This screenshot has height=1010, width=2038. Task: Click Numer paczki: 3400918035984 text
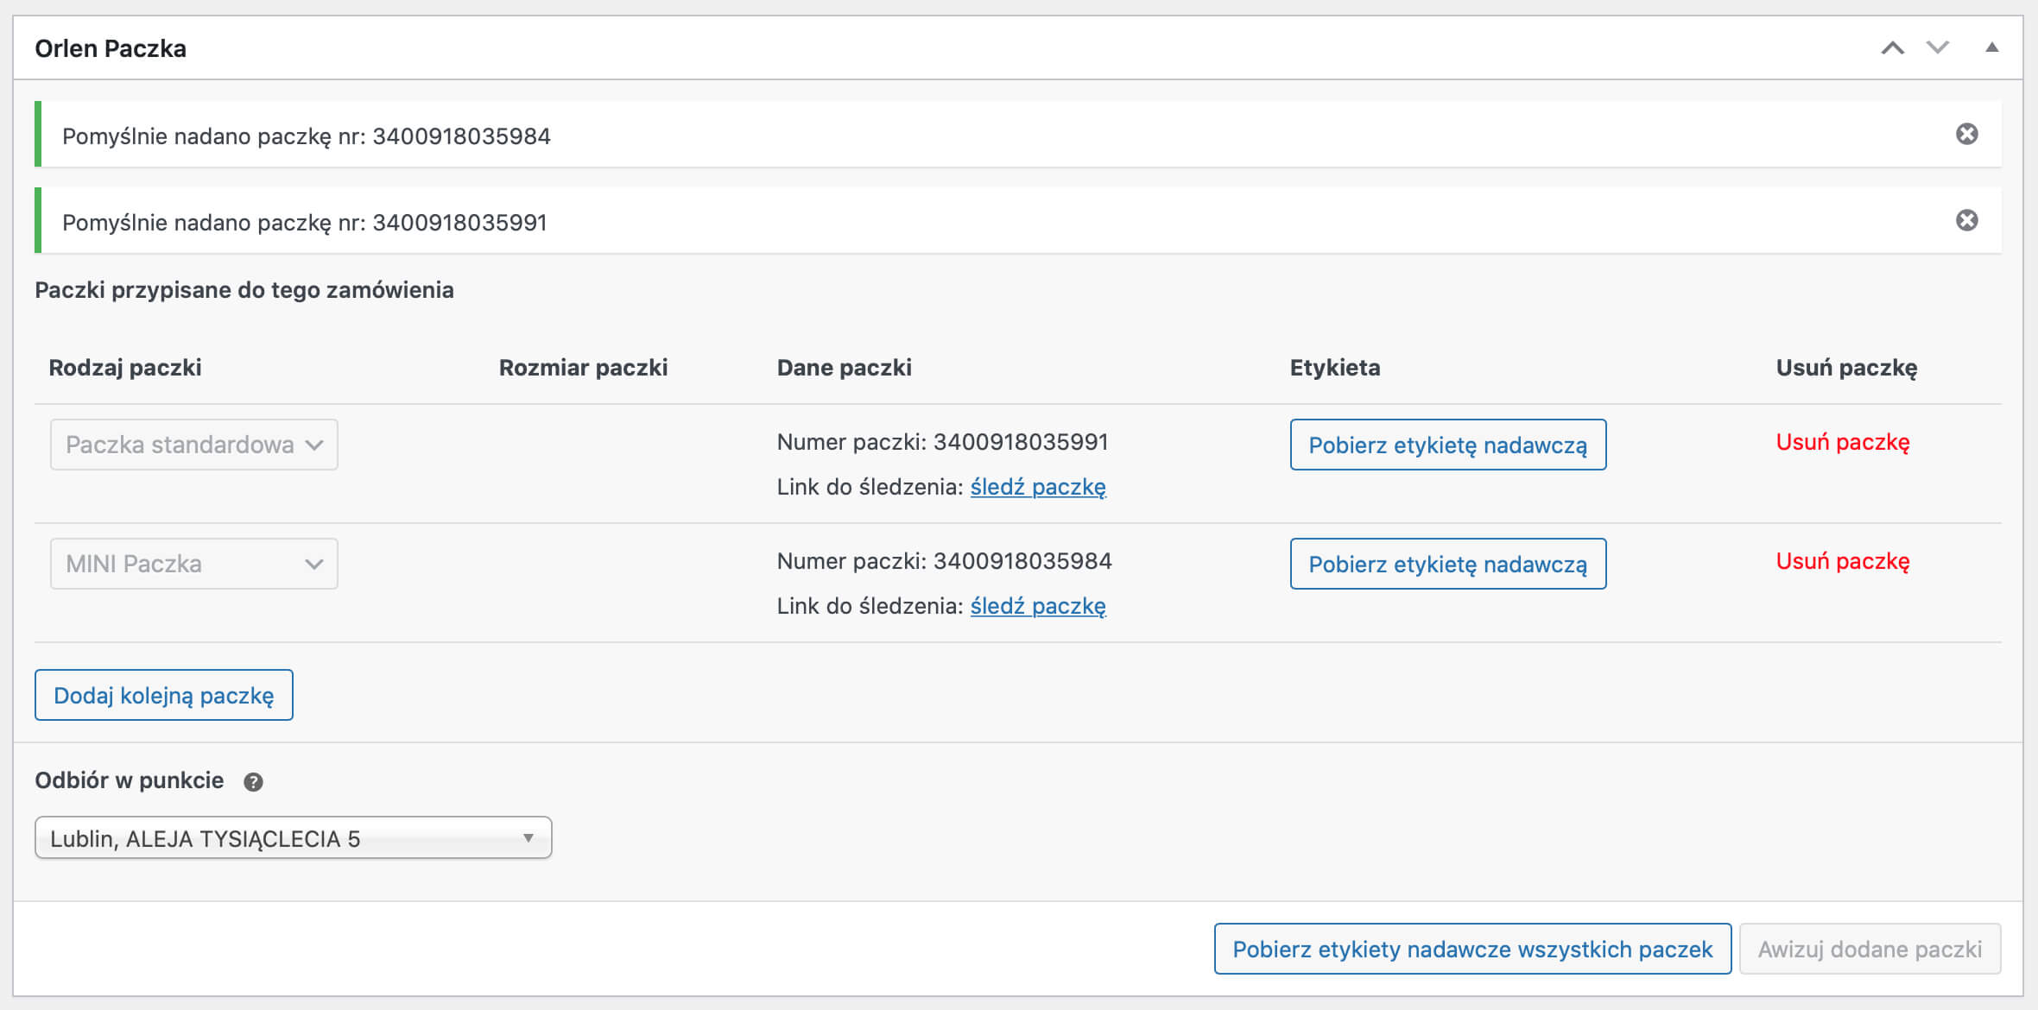click(x=945, y=561)
